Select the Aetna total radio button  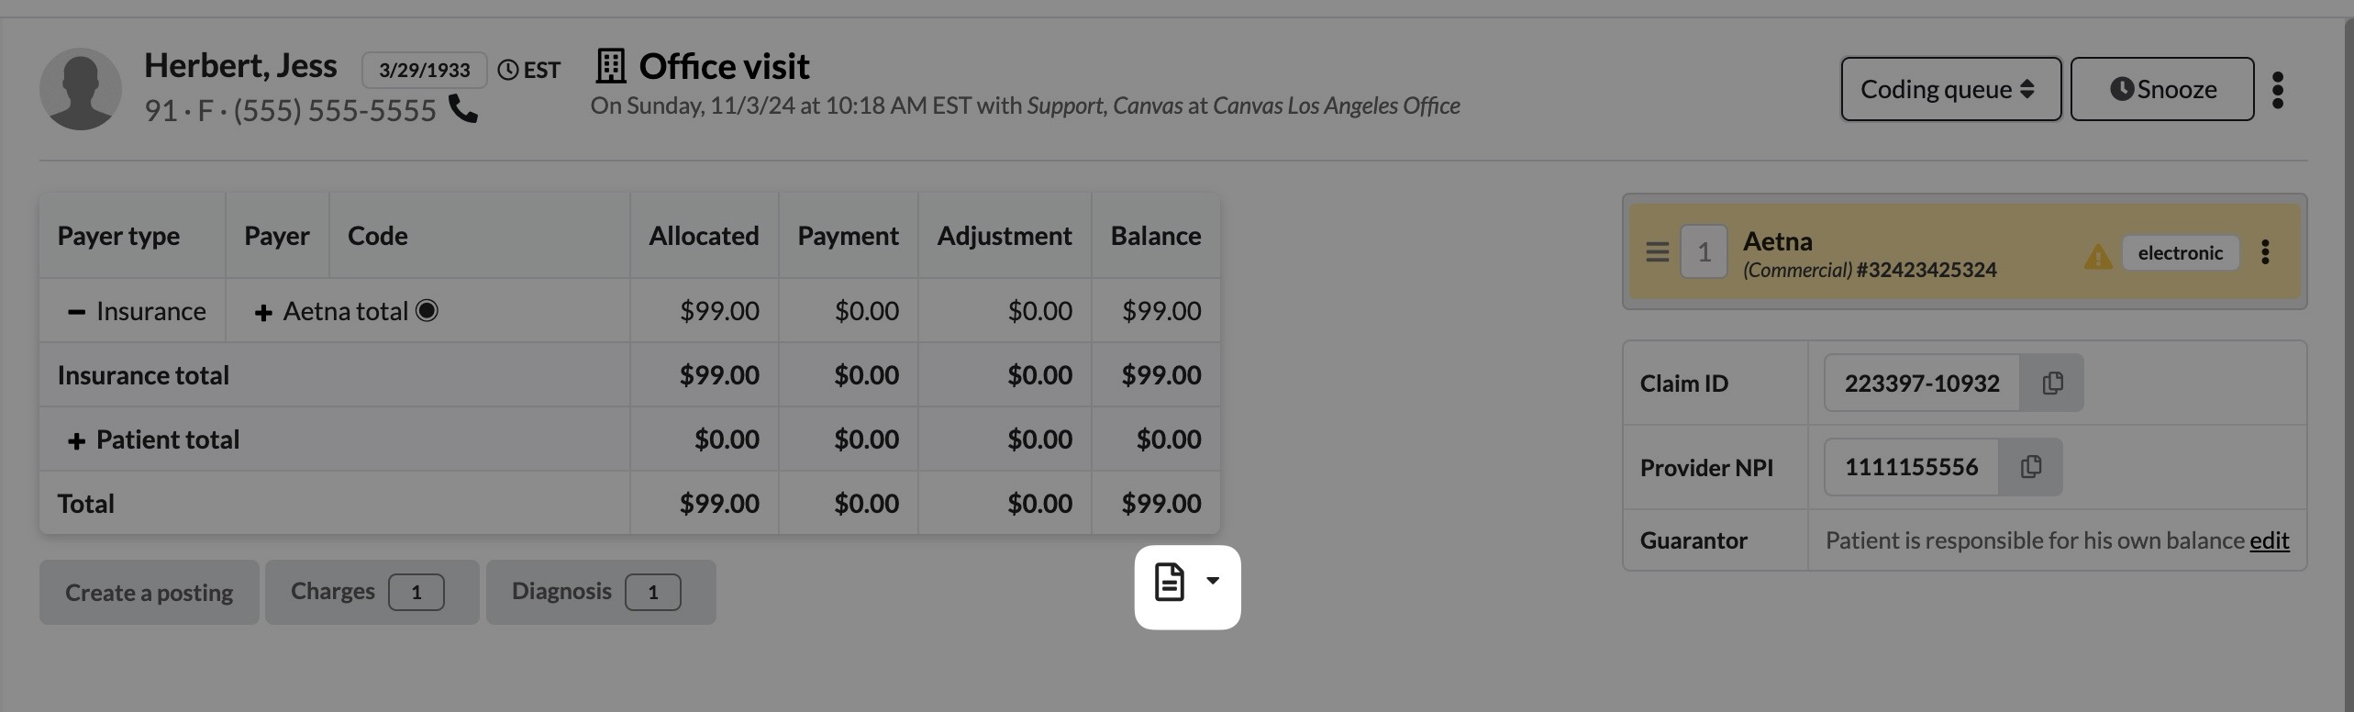coord(427,311)
